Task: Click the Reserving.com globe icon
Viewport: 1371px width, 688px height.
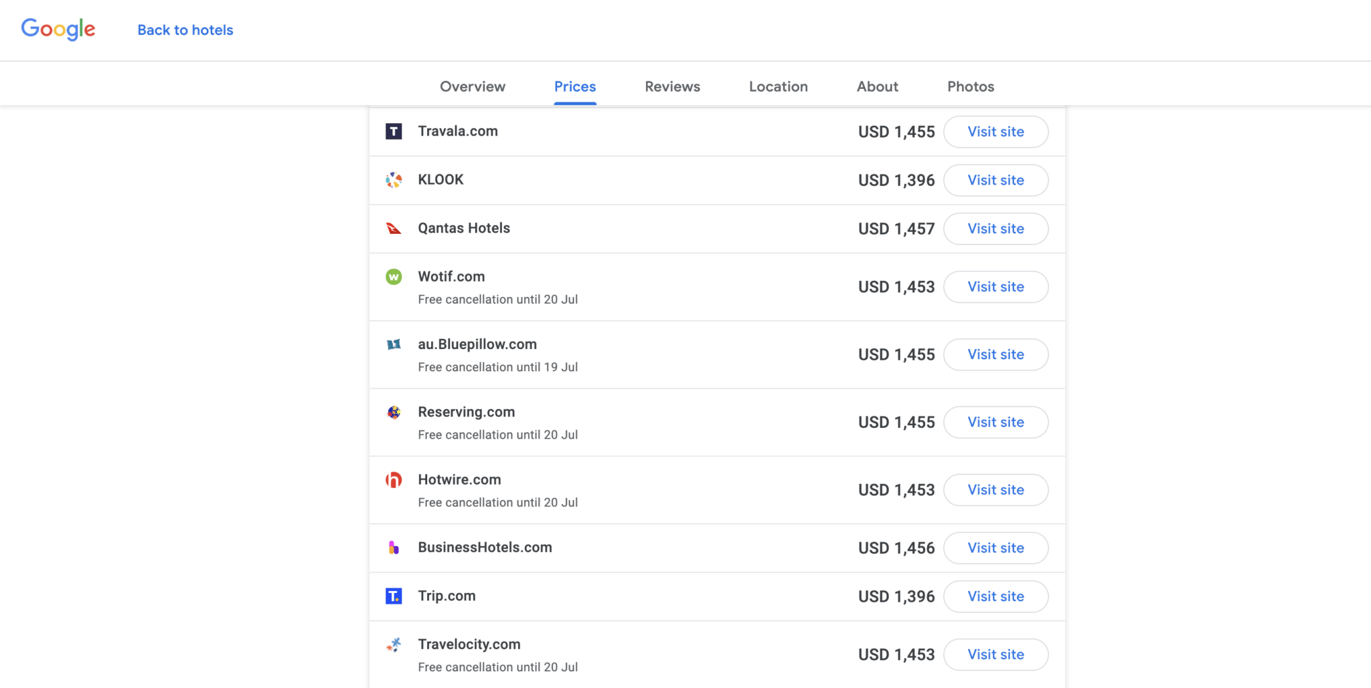Action: (x=394, y=413)
